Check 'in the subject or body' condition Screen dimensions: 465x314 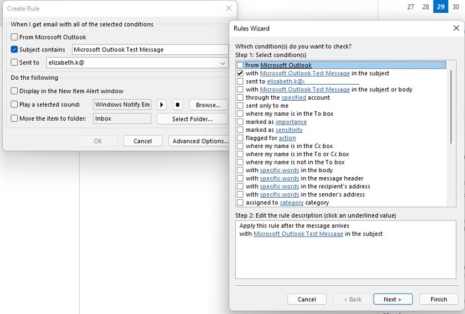tap(240, 89)
